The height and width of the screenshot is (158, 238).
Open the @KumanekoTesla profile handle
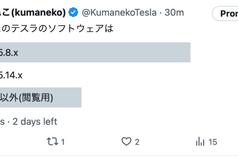119,12
